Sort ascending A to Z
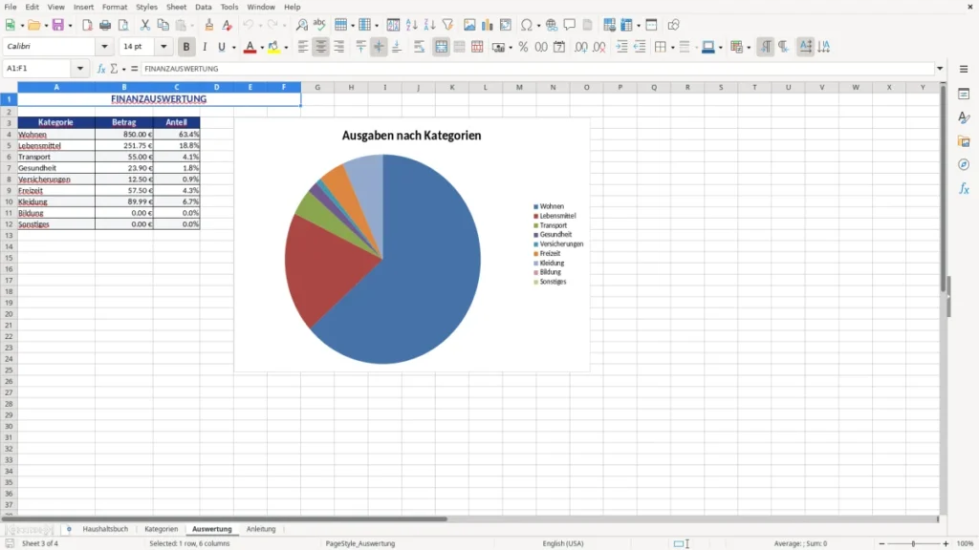Viewport: 979px width, 550px height. point(411,25)
